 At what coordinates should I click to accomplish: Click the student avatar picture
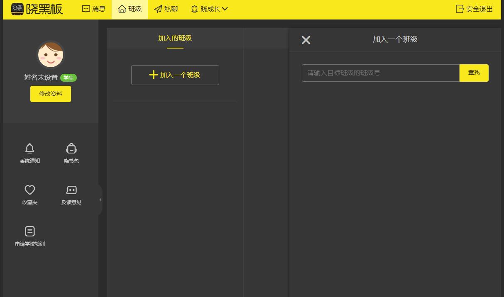[x=50, y=55]
